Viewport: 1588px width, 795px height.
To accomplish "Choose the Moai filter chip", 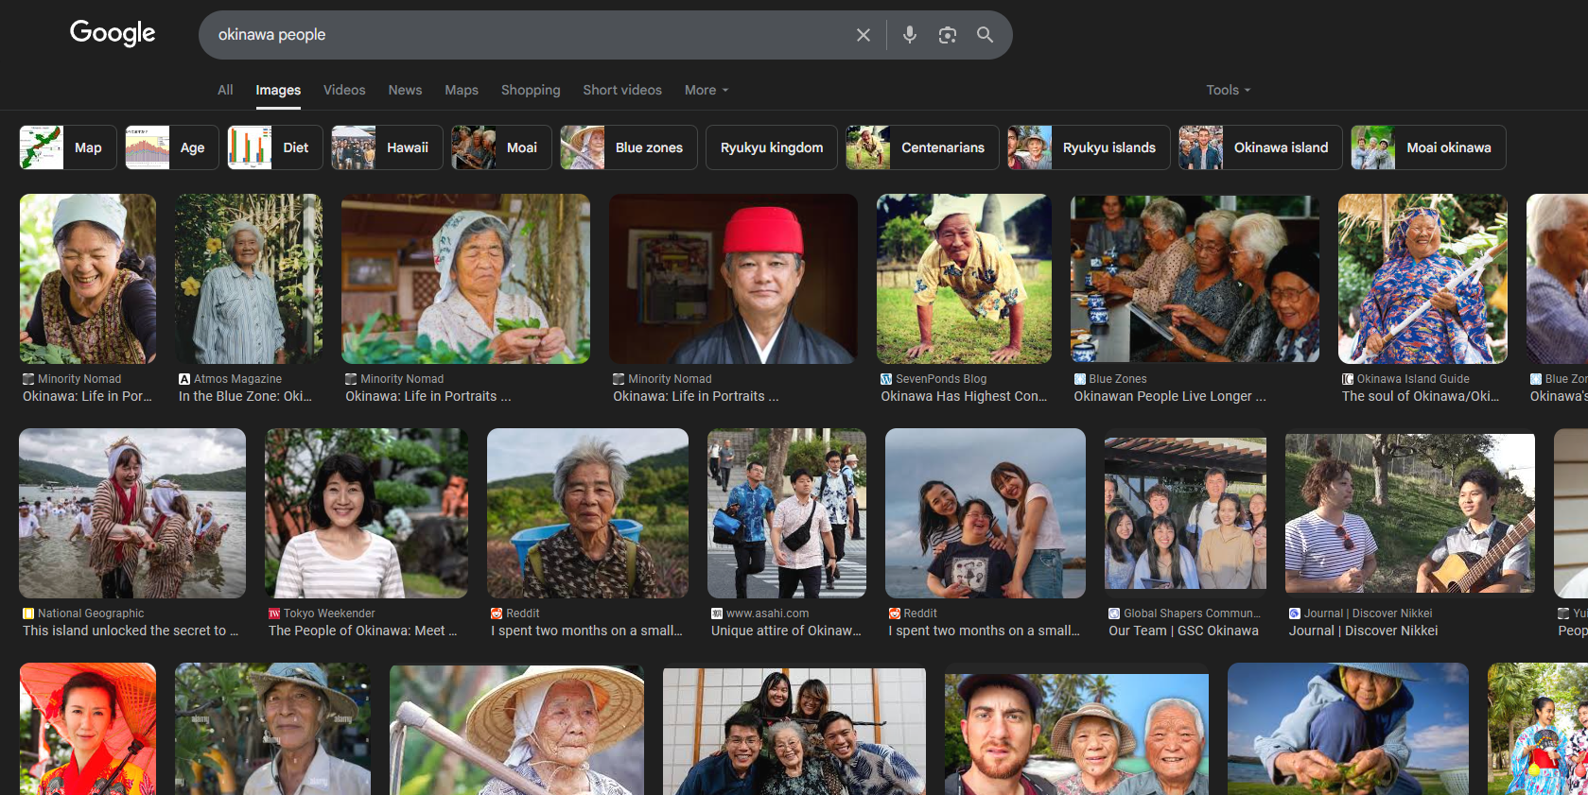I will point(501,147).
